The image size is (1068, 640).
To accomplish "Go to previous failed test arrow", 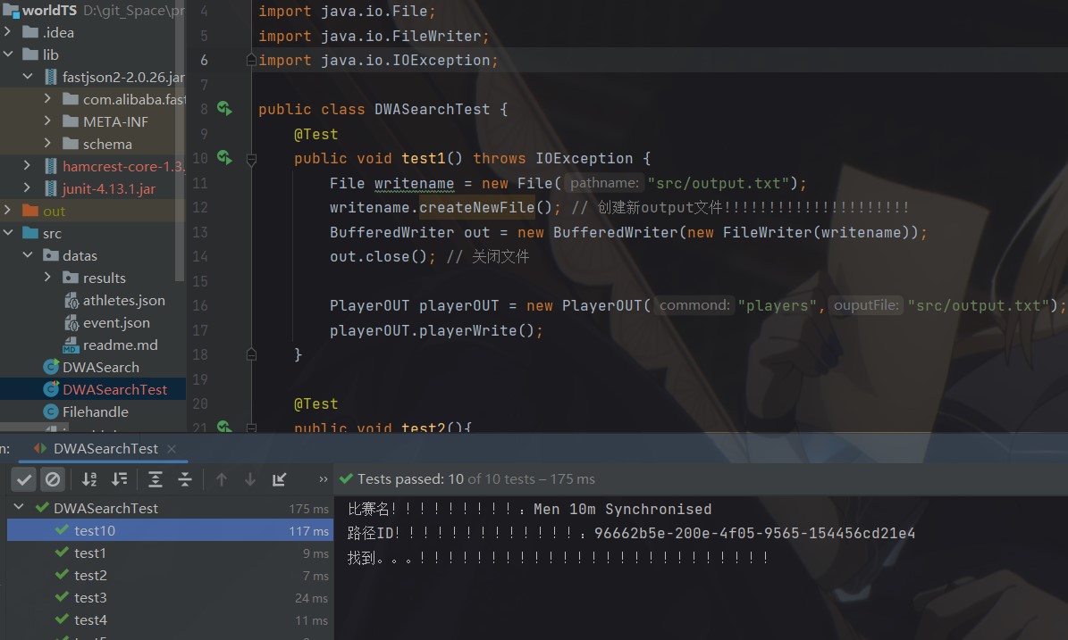I will (222, 479).
